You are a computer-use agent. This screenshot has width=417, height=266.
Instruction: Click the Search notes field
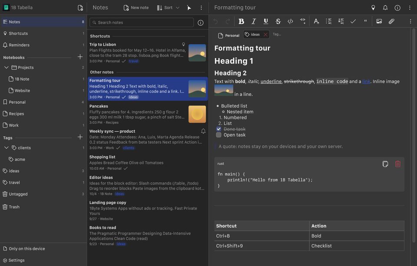[142, 23]
